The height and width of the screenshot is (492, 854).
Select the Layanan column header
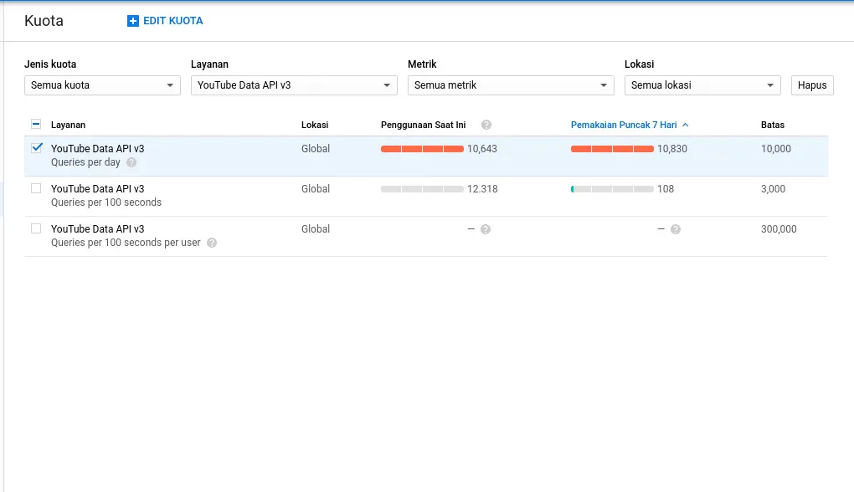[67, 125]
